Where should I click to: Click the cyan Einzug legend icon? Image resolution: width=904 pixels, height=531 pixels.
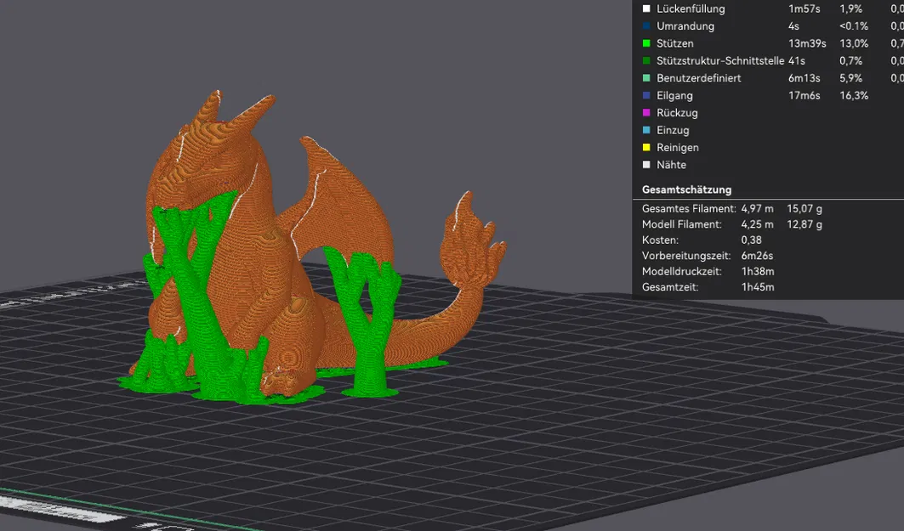pyautogui.click(x=646, y=130)
